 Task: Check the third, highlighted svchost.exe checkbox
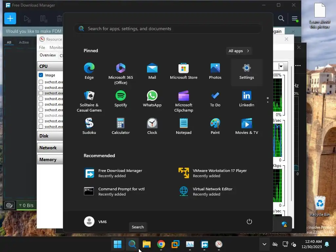click(41, 93)
